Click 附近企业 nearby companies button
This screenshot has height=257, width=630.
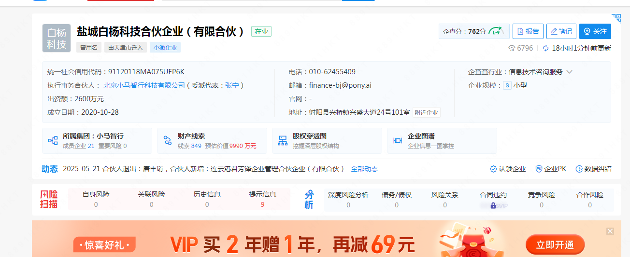(426, 112)
